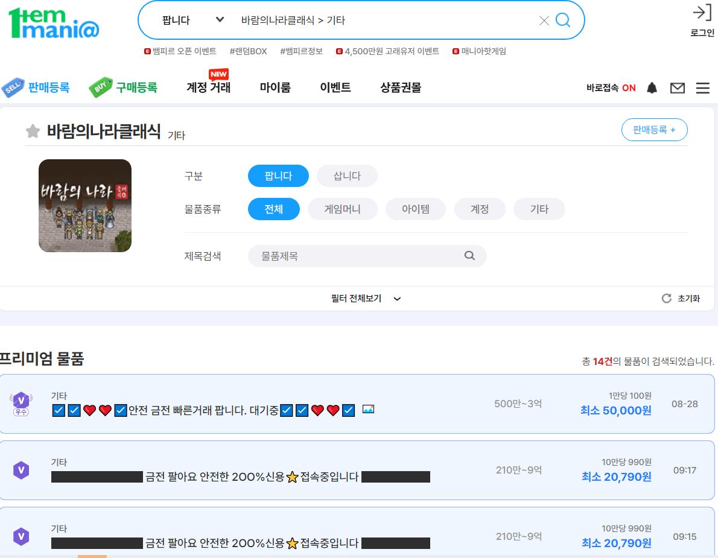Select 전체 item type filter
This screenshot has width=718, height=558.
click(x=273, y=209)
